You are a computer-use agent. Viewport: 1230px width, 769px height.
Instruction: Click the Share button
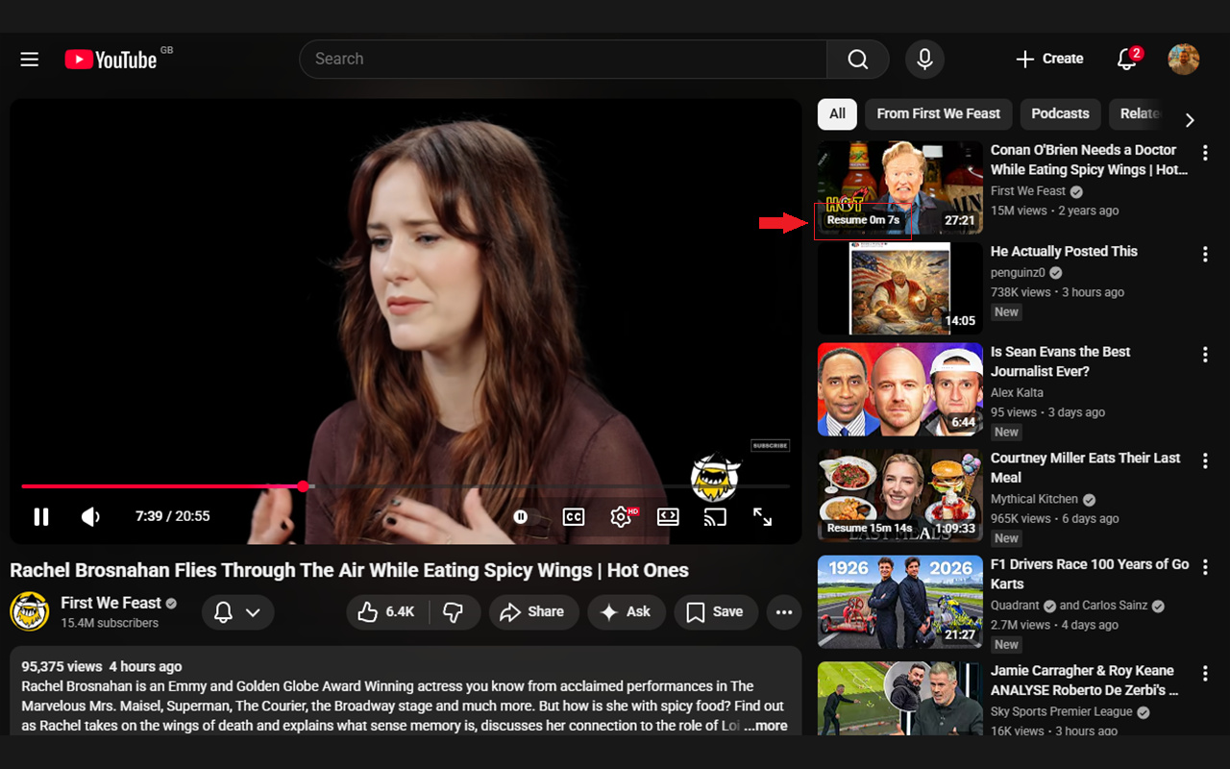pyautogui.click(x=533, y=612)
